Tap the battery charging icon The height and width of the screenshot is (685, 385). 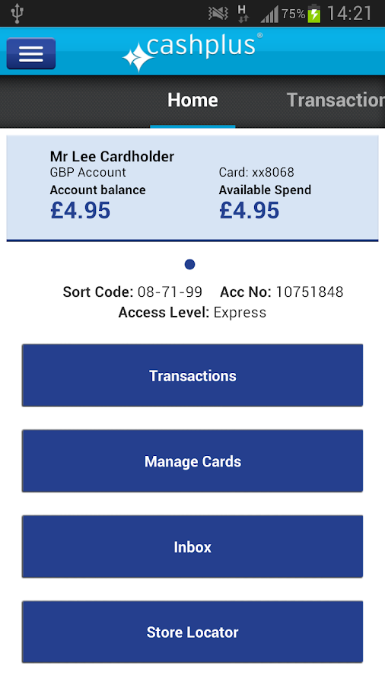pyautogui.click(x=313, y=14)
